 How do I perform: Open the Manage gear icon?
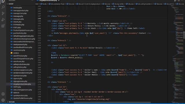(3, 100)
